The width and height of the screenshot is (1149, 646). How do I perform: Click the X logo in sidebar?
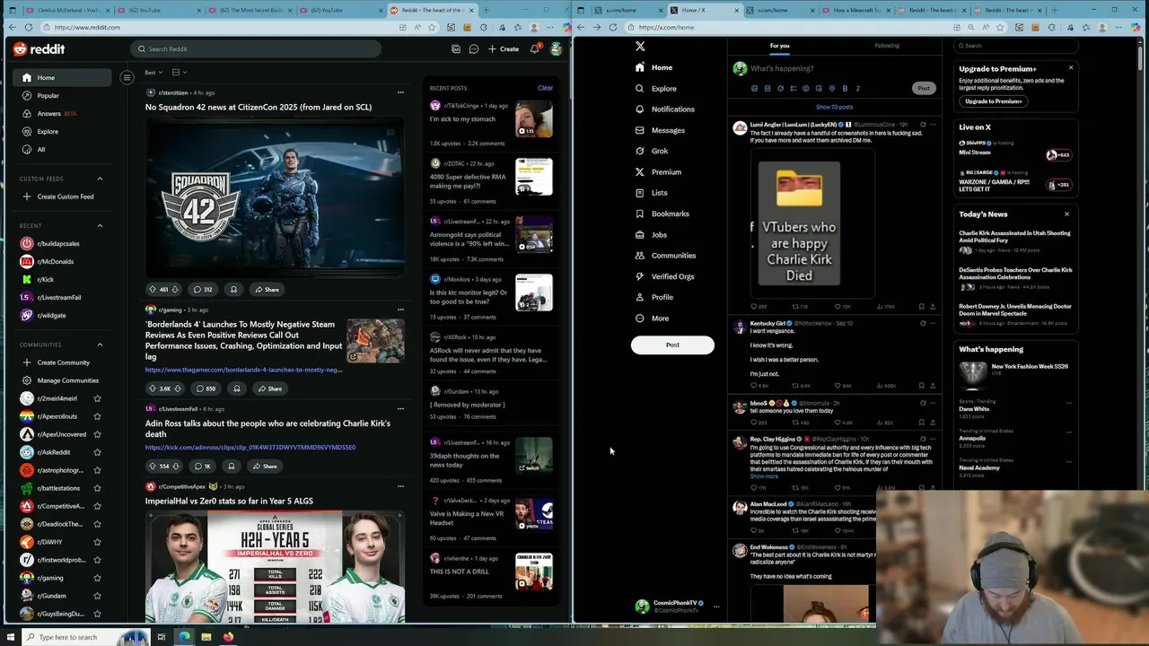[x=640, y=46]
